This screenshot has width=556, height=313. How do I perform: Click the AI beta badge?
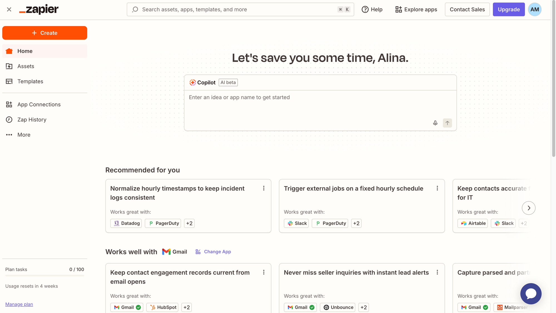point(228,82)
